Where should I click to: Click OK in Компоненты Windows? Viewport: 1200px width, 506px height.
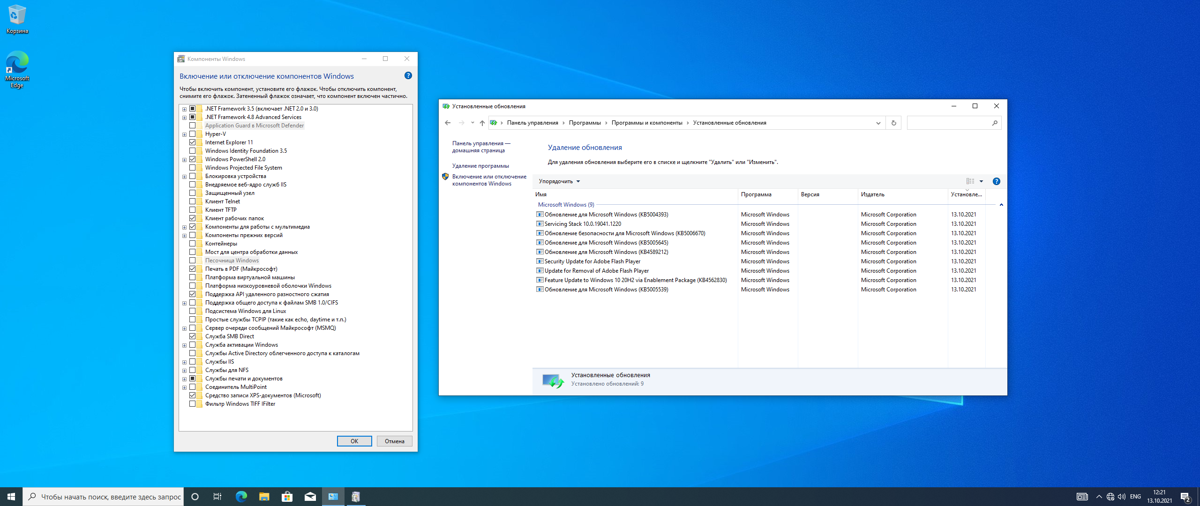coord(354,441)
